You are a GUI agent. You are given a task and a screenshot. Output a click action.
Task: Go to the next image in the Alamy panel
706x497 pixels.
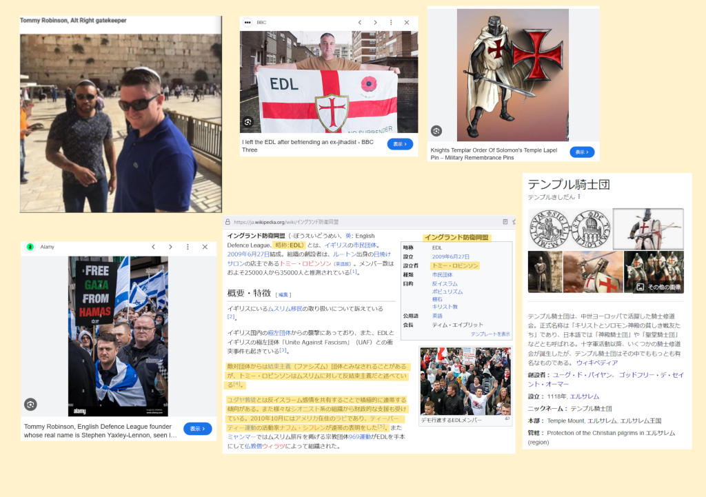coord(170,247)
